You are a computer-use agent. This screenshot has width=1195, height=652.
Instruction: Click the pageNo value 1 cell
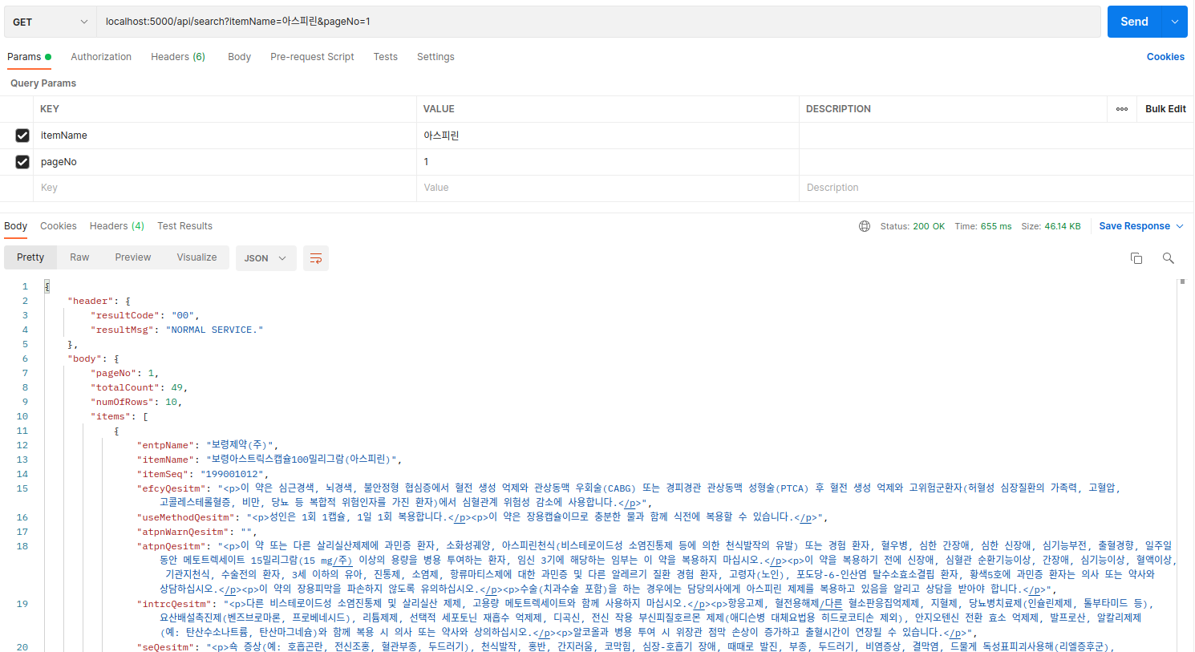pos(607,162)
